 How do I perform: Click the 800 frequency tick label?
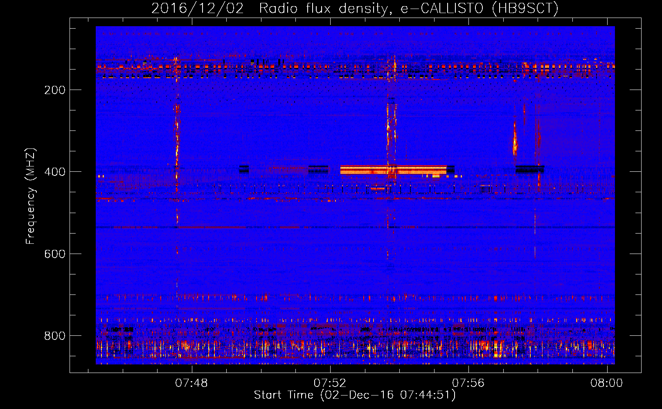point(54,336)
